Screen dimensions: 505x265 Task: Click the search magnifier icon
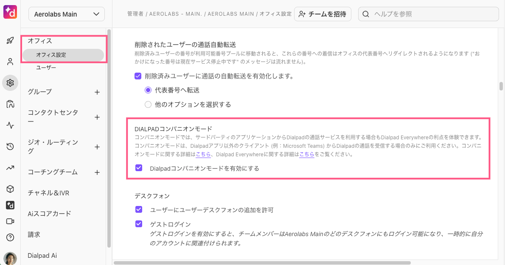tap(366, 14)
